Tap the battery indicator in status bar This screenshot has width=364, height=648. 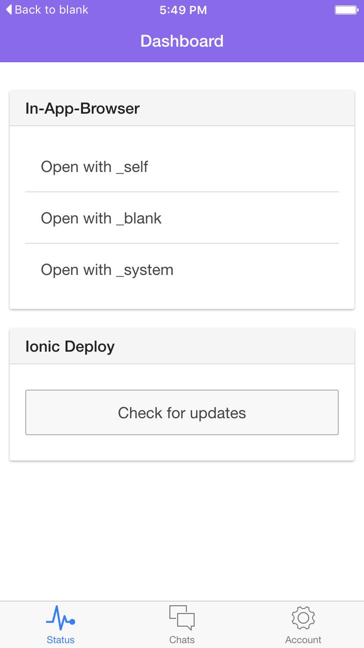(x=347, y=9)
